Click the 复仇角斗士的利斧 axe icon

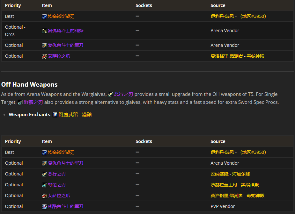[x=44, y=31]
